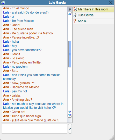The height and width of the screenshot is (140, 115).
Task: Click message "Háblame de México."
Action: (26, 87)
